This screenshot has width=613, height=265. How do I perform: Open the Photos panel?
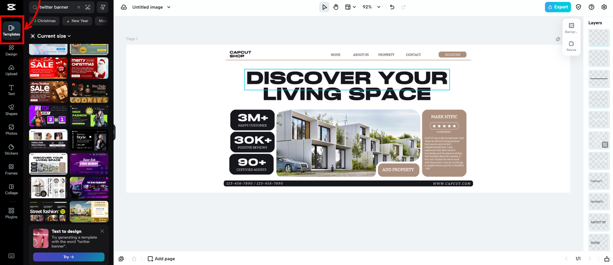click(12, 130)
